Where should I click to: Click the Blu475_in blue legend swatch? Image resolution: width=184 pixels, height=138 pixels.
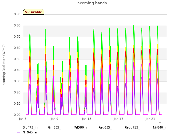pyautogui.click(x=18, y=128)
